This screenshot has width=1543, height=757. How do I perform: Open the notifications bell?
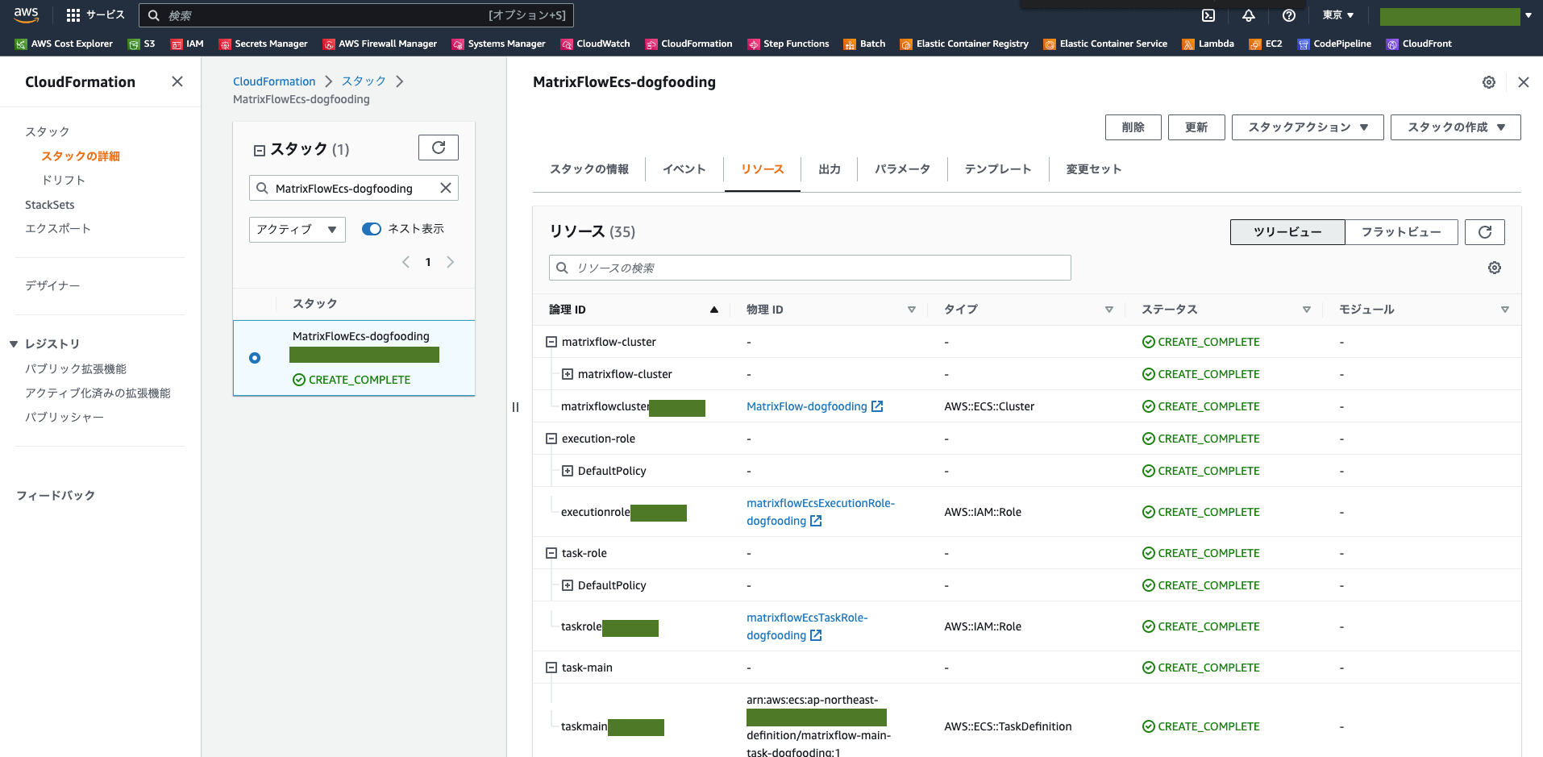(1249, 15)
